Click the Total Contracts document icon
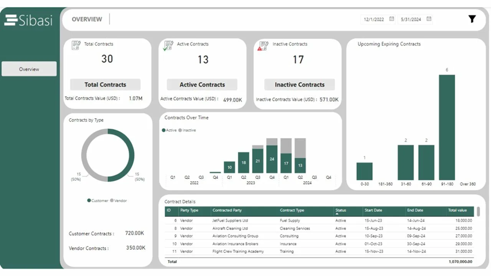The width and height of the screenshot is (491, 276). pos(76,46)
